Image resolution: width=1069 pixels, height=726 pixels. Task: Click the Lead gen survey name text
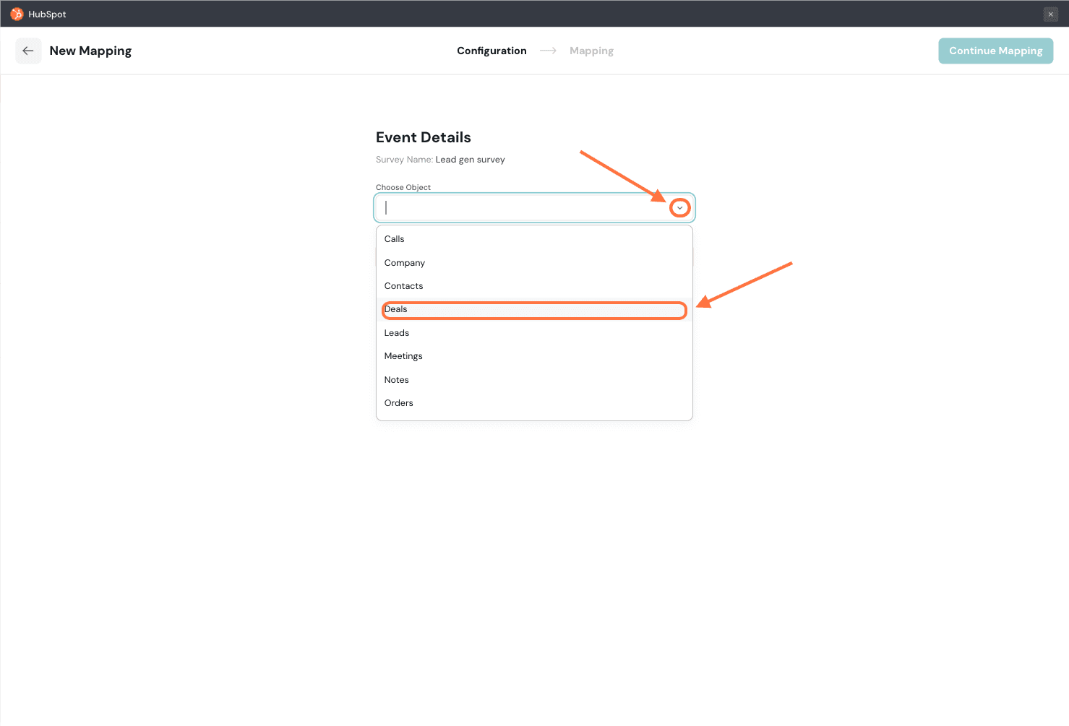[x=470, y=160]
